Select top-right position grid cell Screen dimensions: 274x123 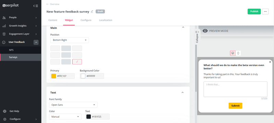click(x=77, y=48)
